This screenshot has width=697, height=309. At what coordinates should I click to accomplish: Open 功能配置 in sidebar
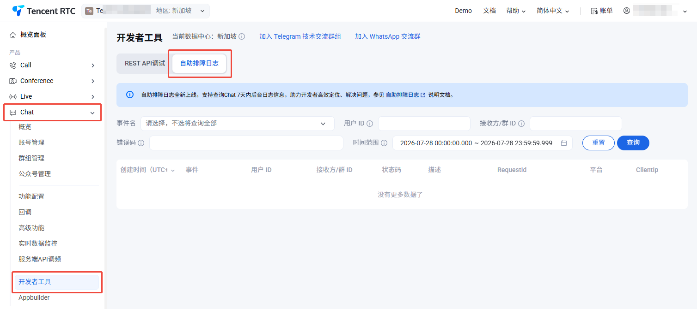(31, 196)
